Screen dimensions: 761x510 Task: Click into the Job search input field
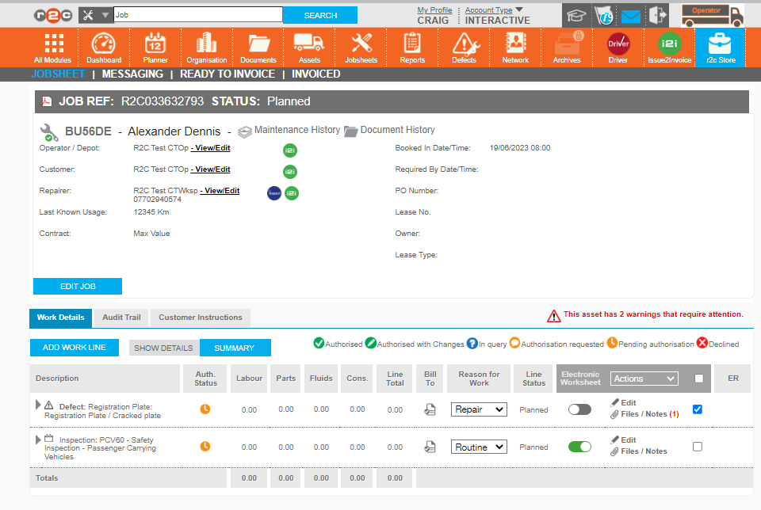tap(198, 14)
